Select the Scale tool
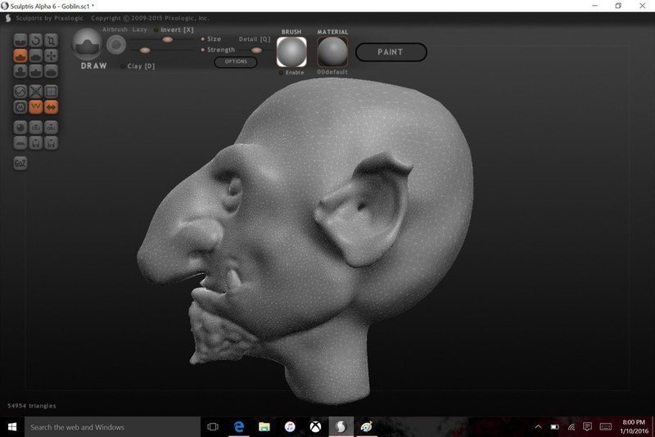 [51, 40]
